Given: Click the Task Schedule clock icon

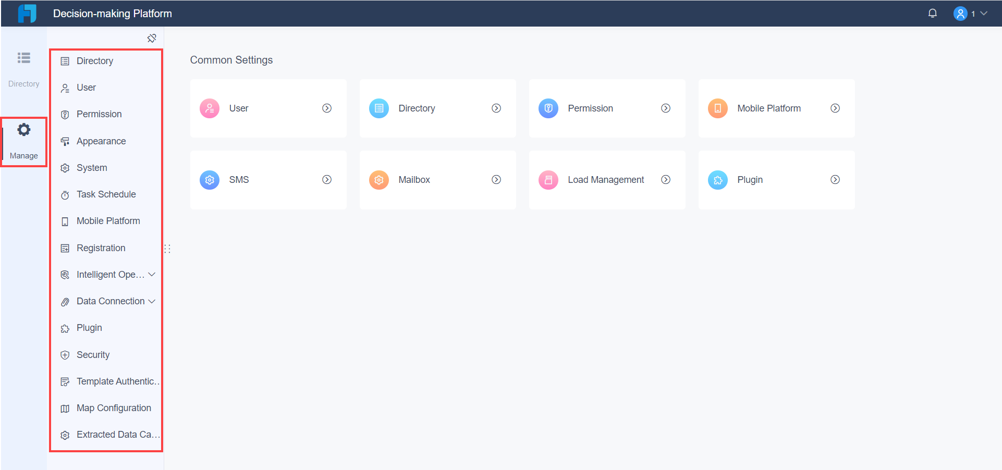Looking at the screenshot, I should click(65, 194).
